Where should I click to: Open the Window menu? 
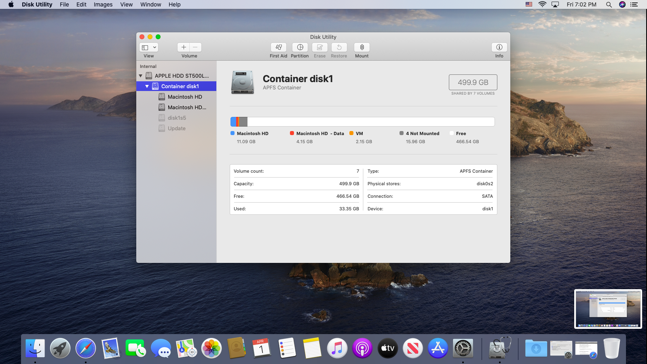[151, 4]
